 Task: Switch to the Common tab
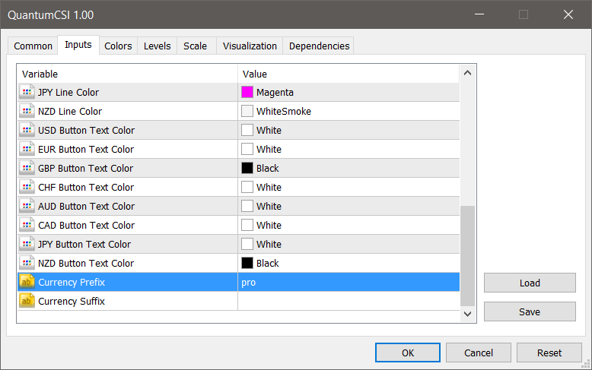tap(33, 46)
